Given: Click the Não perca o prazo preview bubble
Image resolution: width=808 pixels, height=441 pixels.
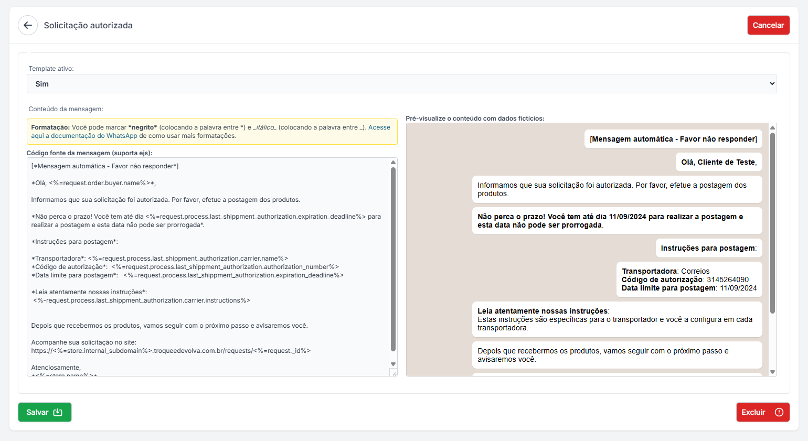Looking at the screenshot, I should (617, 221).
